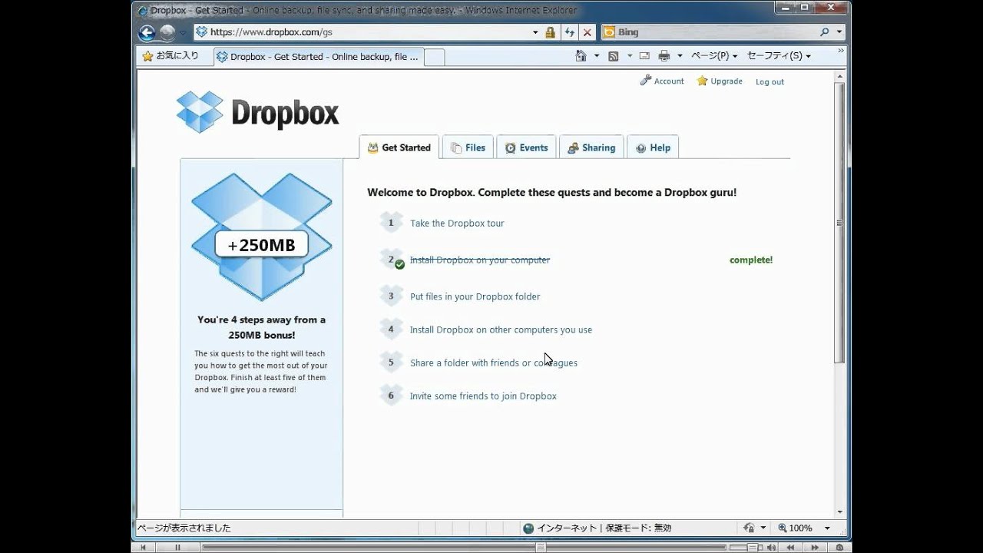The image size is (983, 553).
Task: Select the Dropbox - Get Started browser tab
Action: click(x=317, y=57)
